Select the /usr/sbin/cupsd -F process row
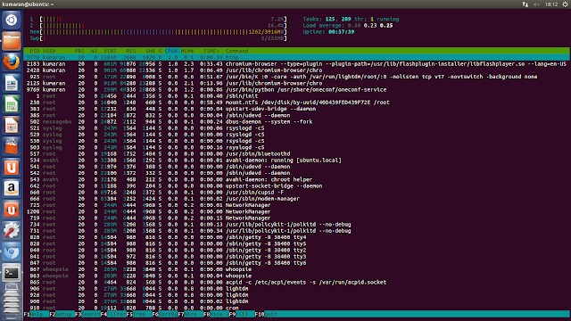Screen dimensions: 571x321 [x=296, y=193]
